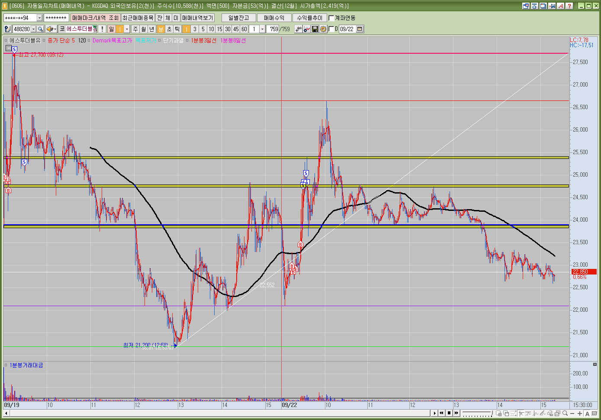
Task: Click the play button in chart replay controls
Action: (x=435, y=413)
